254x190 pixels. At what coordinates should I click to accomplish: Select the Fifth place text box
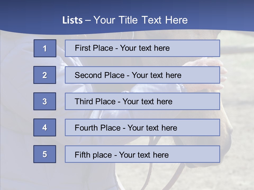pos(142,154)
